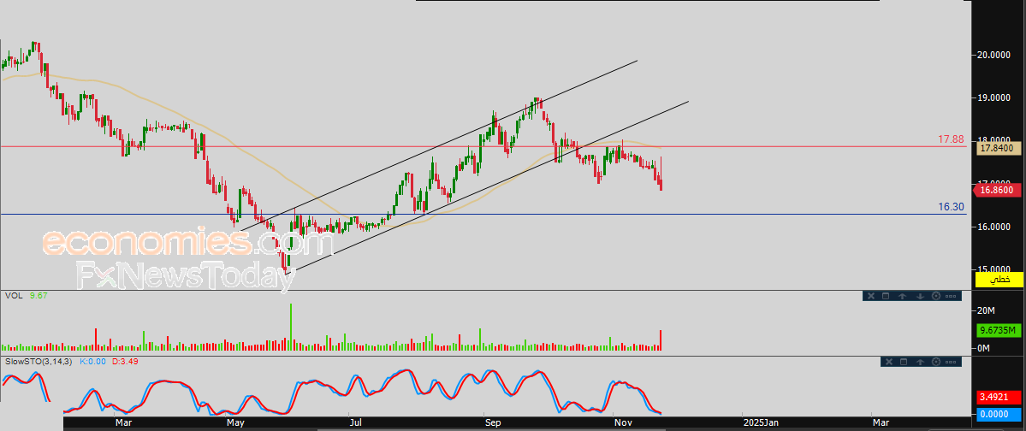Image resolution: width=1026 pixels, height=431 pixels.
Task: Click the Sep label on time axis
Action: pyautogui.click(x=493, y=423)
